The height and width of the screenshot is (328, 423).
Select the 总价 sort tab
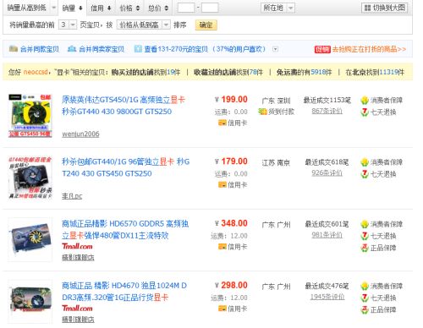coord(158,8)
